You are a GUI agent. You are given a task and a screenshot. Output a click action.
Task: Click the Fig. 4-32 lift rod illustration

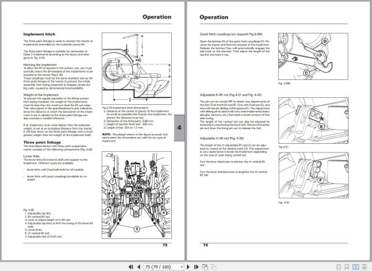click(x=313, y=175)
